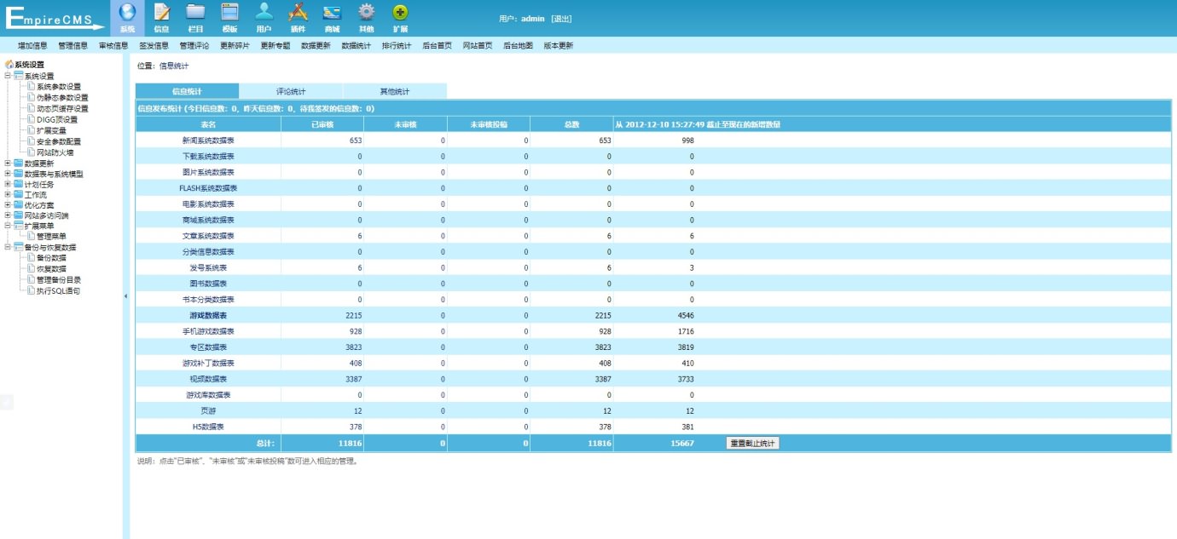Viewport: 1177px width, 539px height.
Task: Open 网站防火墙 in the sidebar tree
Action: pos(55,152)
